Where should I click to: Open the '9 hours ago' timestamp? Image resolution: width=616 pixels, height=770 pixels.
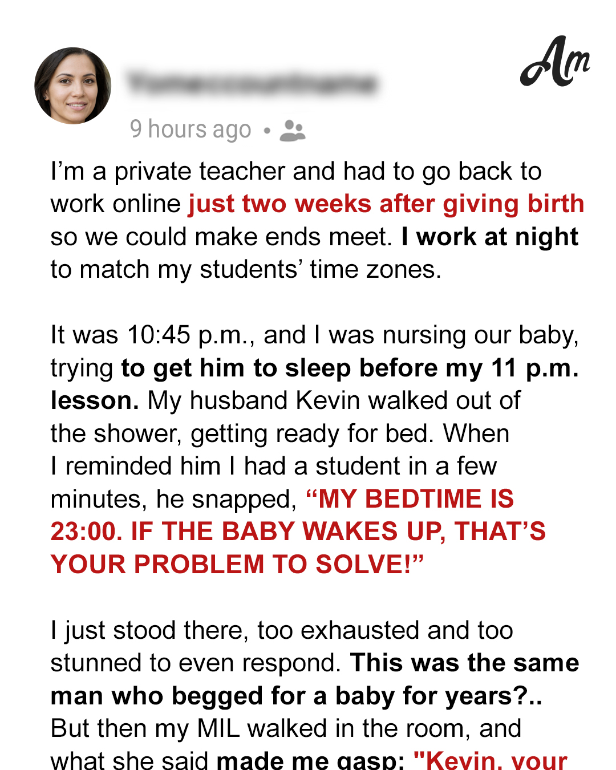click(191, 130)
